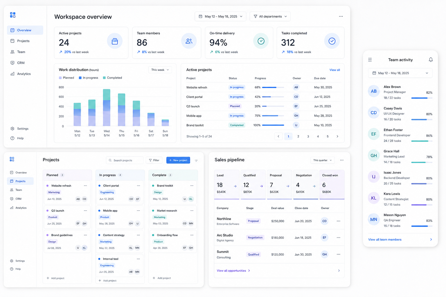Open CRM in the Workspace overview sidebar

pyautogui.click(x=25, y=63)
